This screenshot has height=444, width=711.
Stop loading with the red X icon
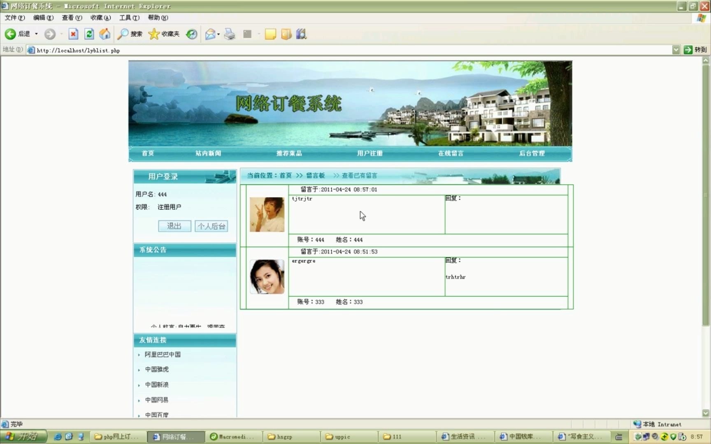(x=73, y=34)
